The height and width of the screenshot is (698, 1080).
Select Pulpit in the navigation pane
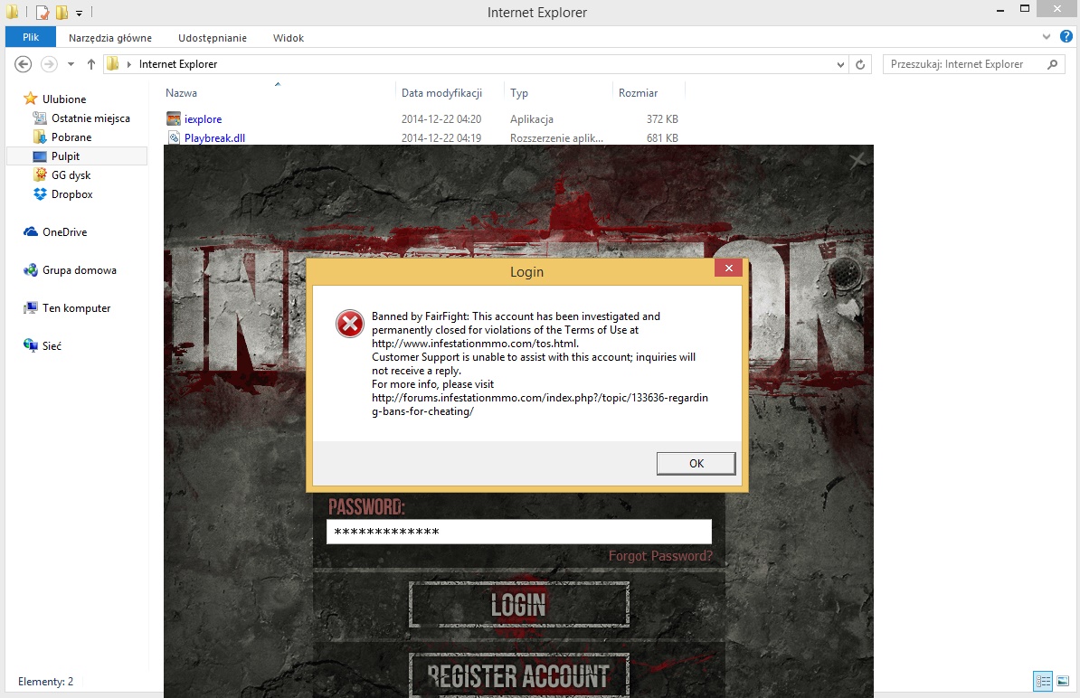tap(65, 156)
